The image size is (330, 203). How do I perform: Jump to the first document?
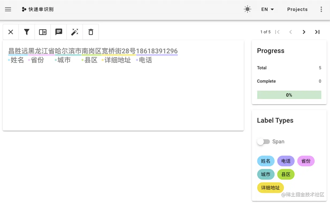277,32
